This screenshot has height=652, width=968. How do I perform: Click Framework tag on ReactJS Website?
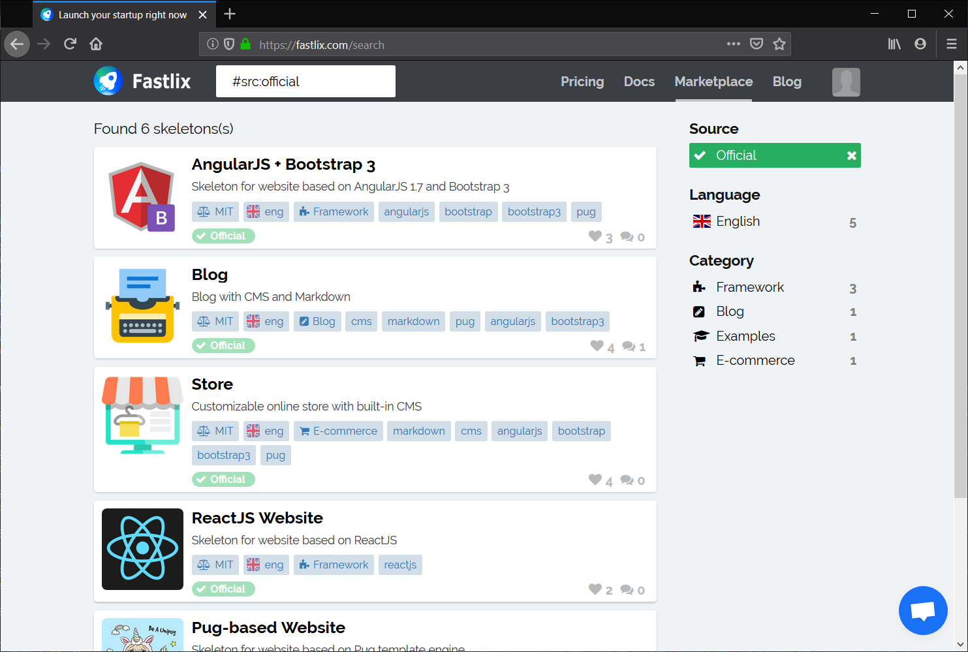tap(334, 565)
